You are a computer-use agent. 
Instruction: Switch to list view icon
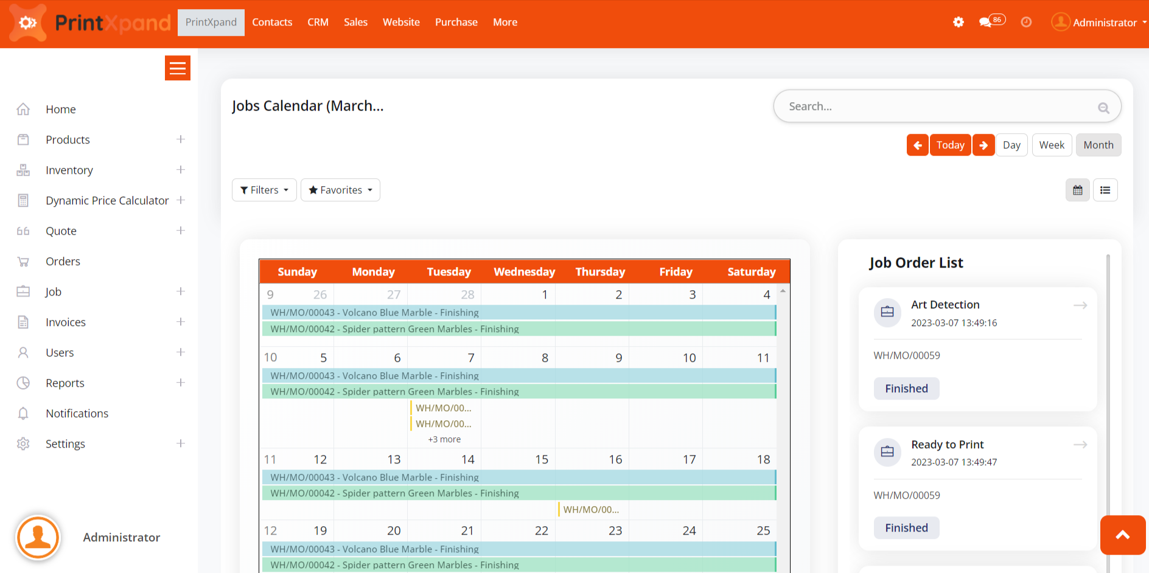1105,190
